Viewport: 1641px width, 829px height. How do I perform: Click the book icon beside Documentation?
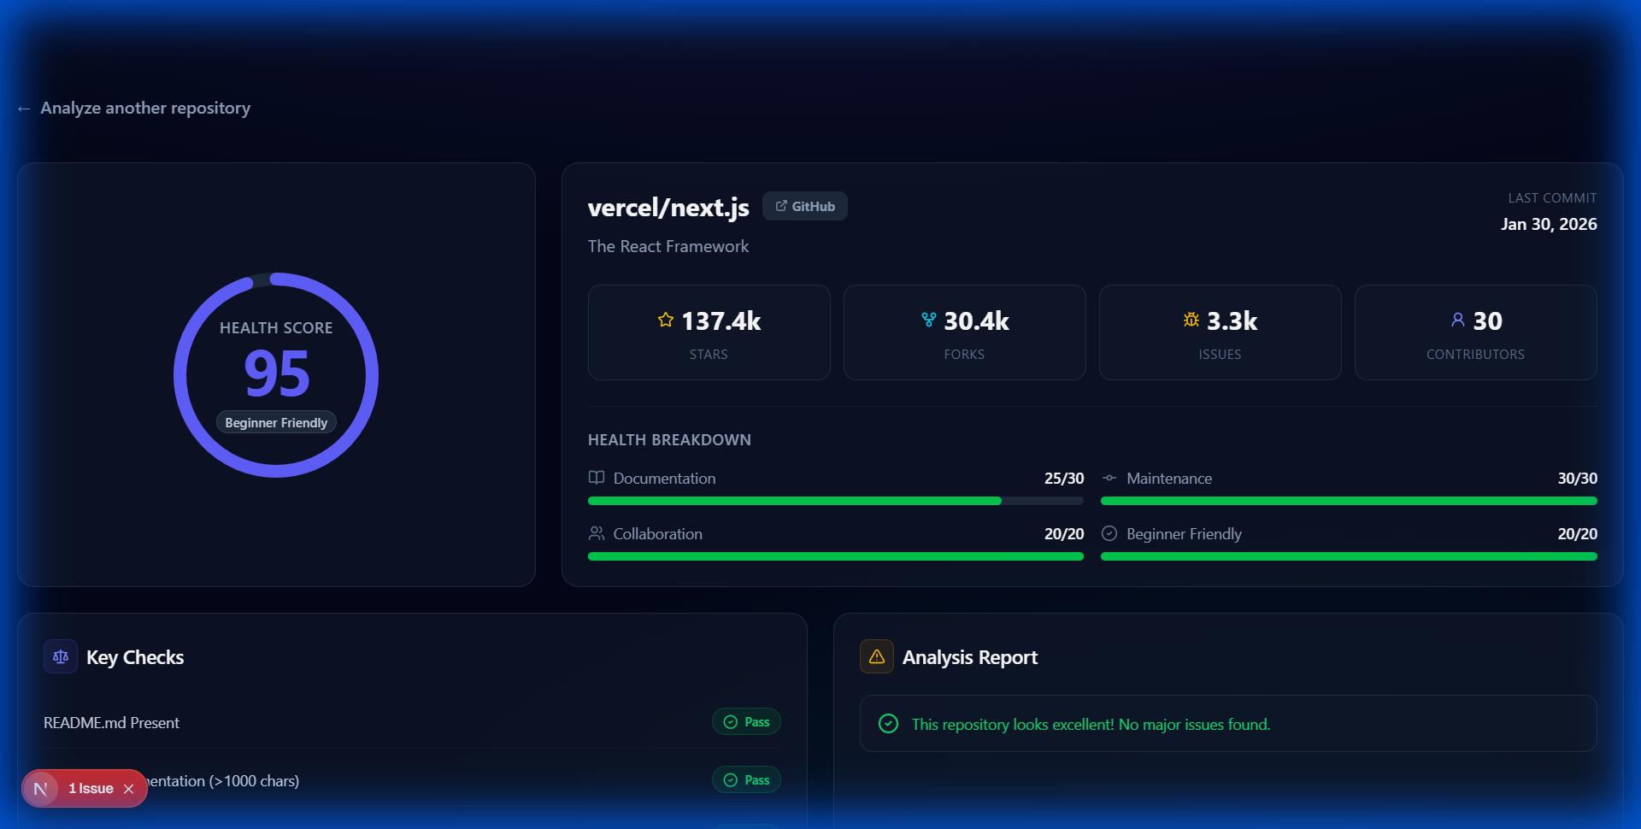click(597, 477)
